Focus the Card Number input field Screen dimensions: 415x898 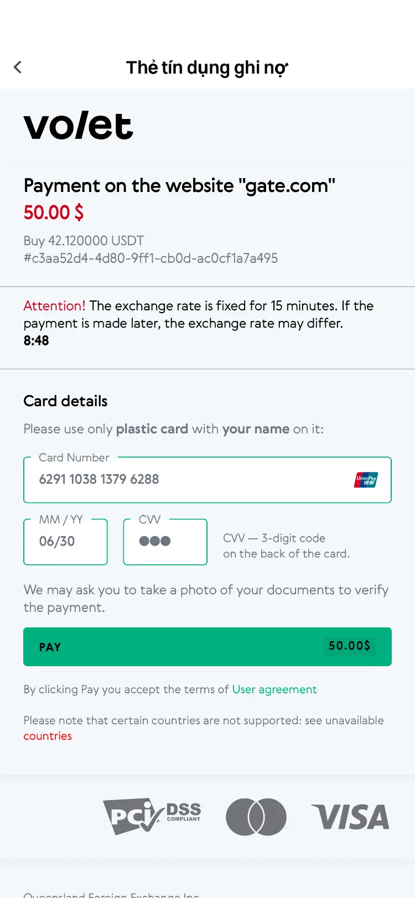[x=207, y=480]
